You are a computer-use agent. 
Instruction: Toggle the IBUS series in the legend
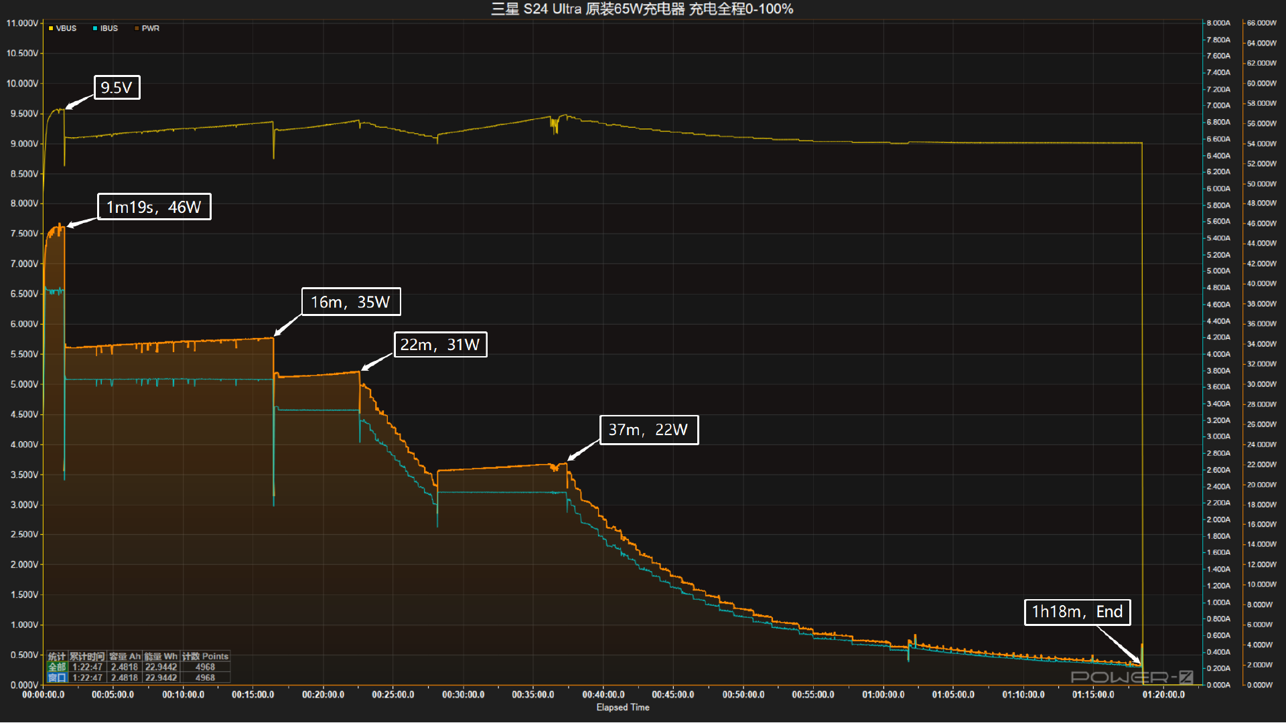[x=106, y=28]
